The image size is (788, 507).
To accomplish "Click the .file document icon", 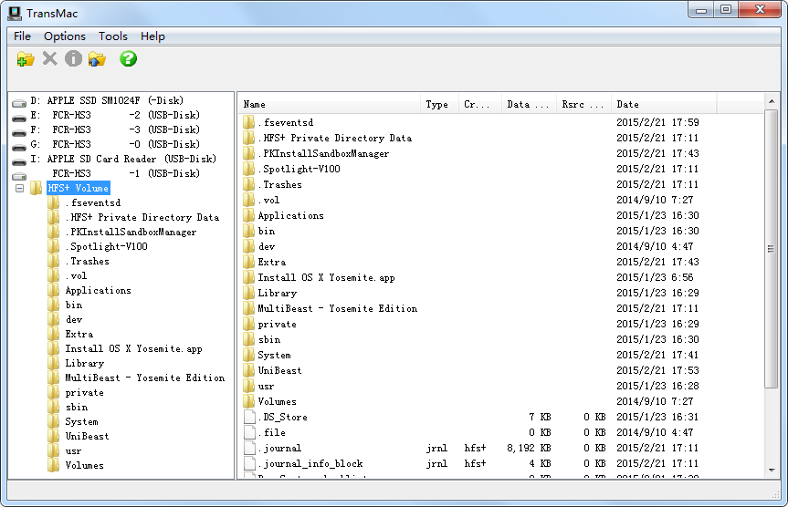I will click(x=250, y=432).
